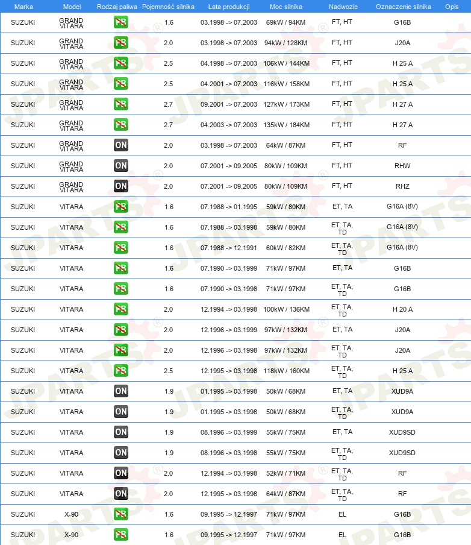This screenshot has height=545, width=471.
Task: Click the Model column header
Action: coord(72,7)
